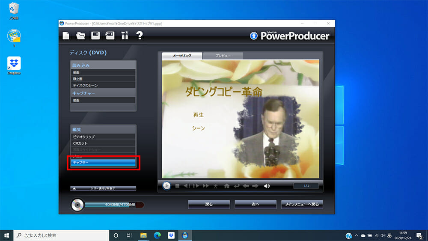This screenshot has height=241, width=428.
Task: Click the home menu icon in player controls
Action: click(x=227, y=186)
